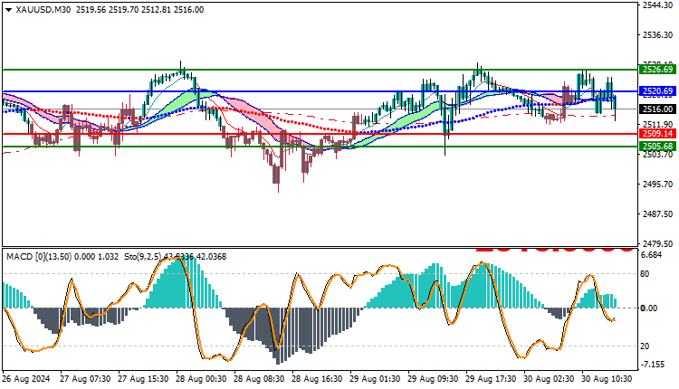Click the green 2505.68 price label

pyautogui.click(x=657, y=147)
